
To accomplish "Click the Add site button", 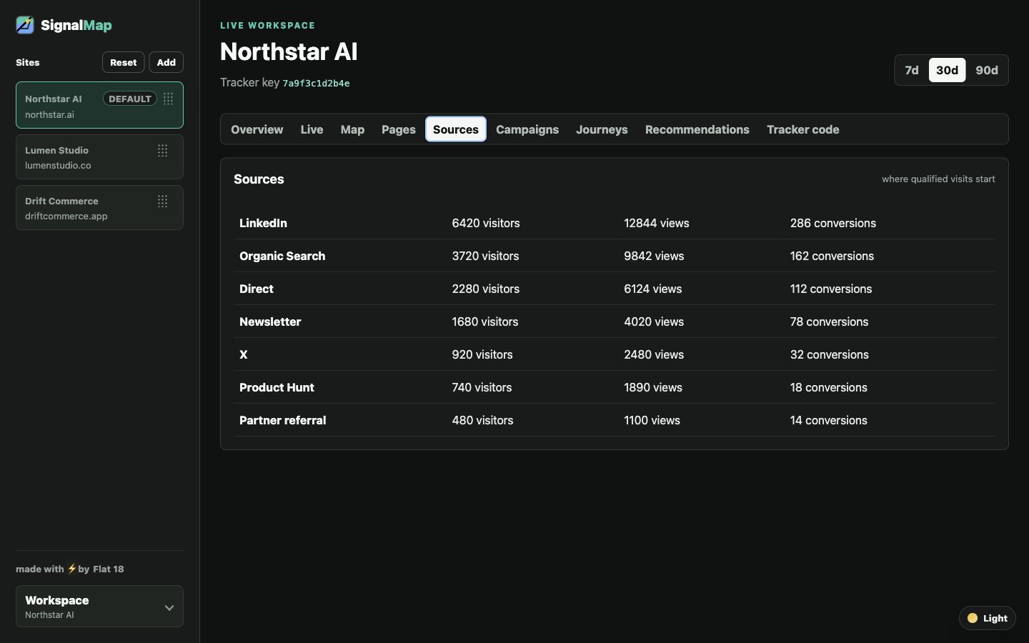I will coord(166,62).
